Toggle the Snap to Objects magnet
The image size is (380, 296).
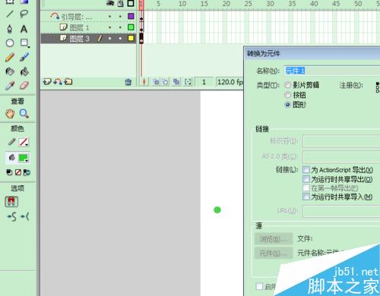pos(11,202)
